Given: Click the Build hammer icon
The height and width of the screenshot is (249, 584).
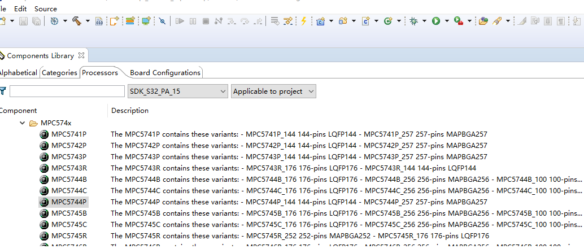Looking at the screenshot, I should [77, 21].
